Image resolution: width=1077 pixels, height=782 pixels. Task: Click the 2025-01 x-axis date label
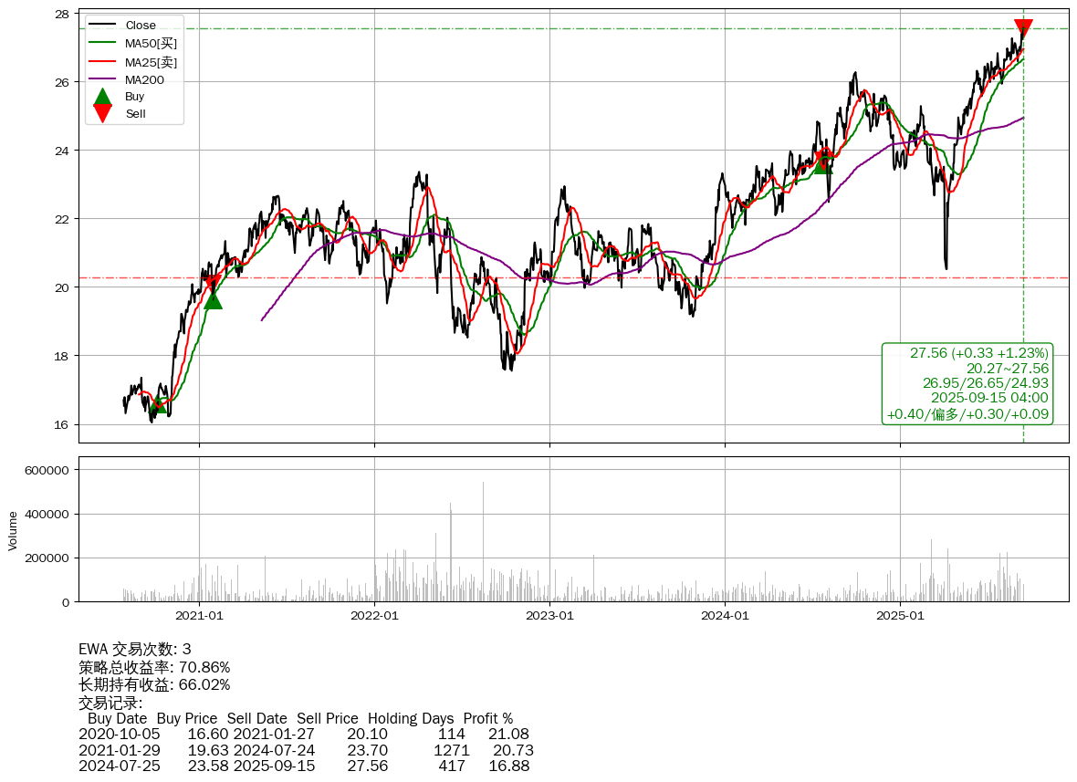[x=900, y=616]
